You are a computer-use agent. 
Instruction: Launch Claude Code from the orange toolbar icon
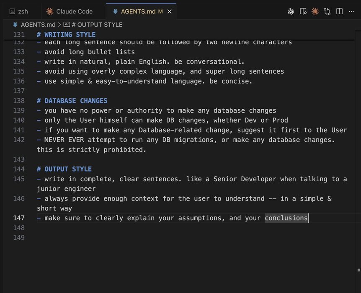315,11
